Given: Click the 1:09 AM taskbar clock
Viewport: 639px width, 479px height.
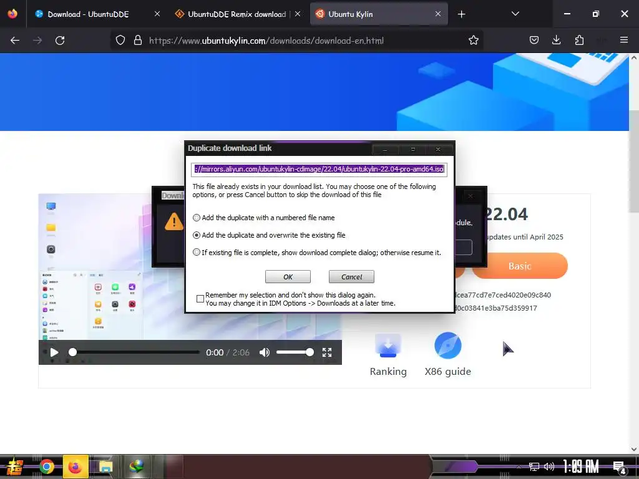Looking at the screenshot, I should click(x=581, y=467).
